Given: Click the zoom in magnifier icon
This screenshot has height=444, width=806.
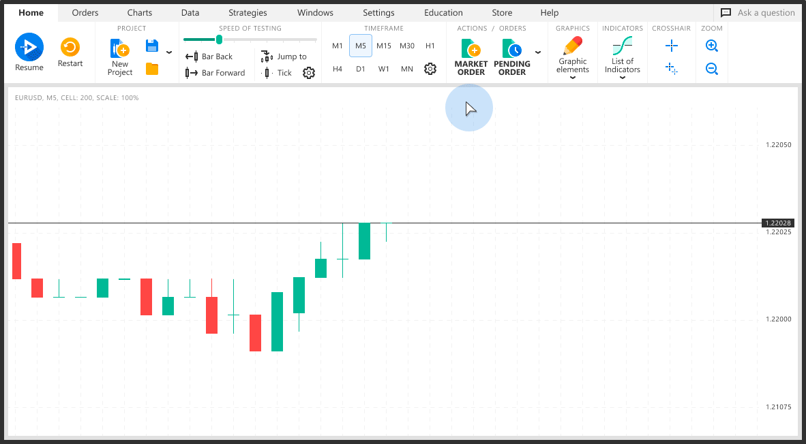Looking at the screenshot, I should 712,46.
